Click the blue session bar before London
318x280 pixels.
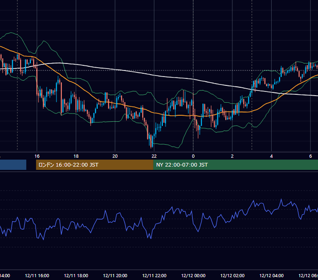point(13,165)
